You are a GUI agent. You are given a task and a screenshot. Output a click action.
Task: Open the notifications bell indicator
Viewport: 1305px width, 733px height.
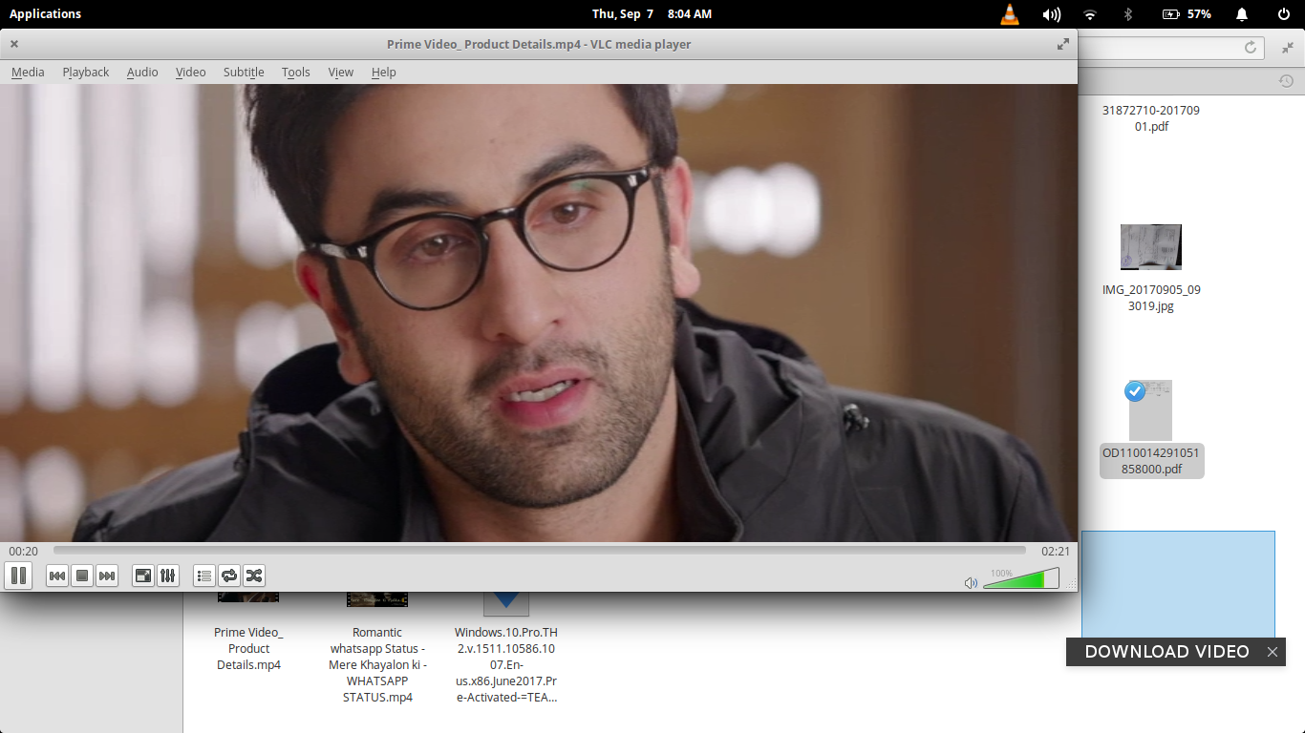[1242, 14]
